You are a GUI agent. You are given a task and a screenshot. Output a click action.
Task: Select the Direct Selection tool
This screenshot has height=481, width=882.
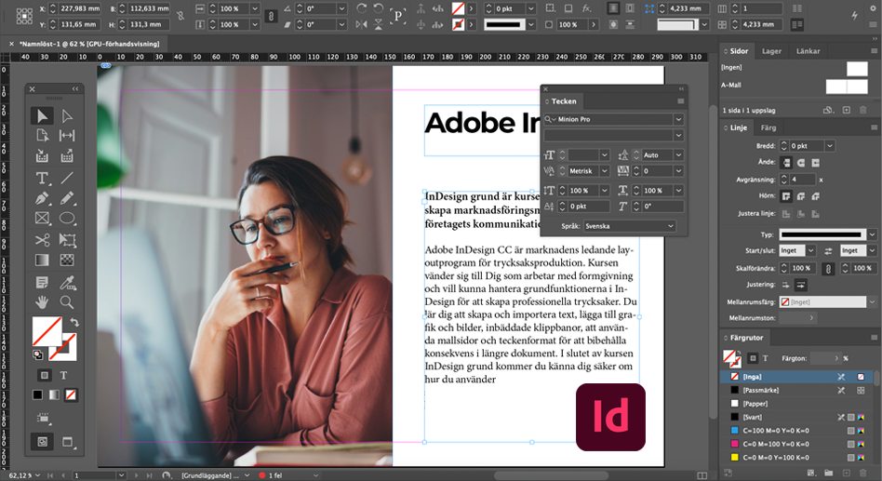click(67, 116)
